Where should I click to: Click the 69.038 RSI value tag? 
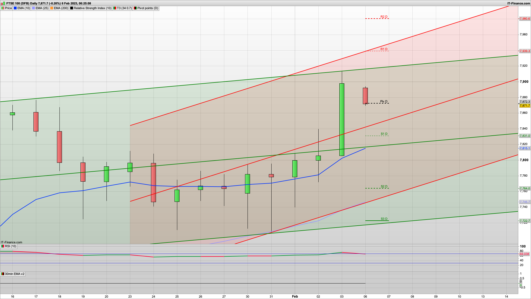(524, 254)
